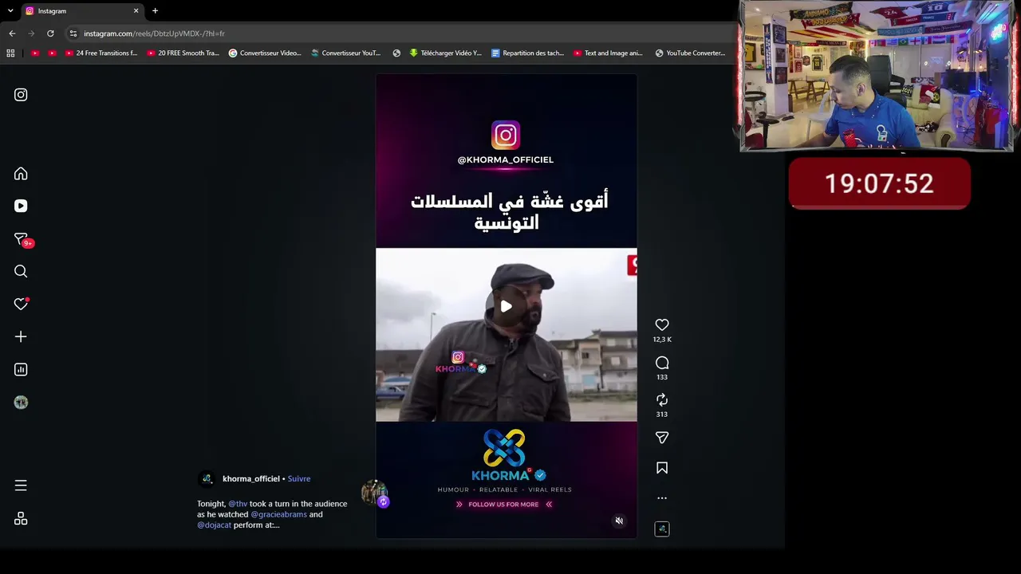The width and height of the screenshot is (1021, 574).
Task: Open the Instagram logo in the sidebar
Action: coord(21,95)
